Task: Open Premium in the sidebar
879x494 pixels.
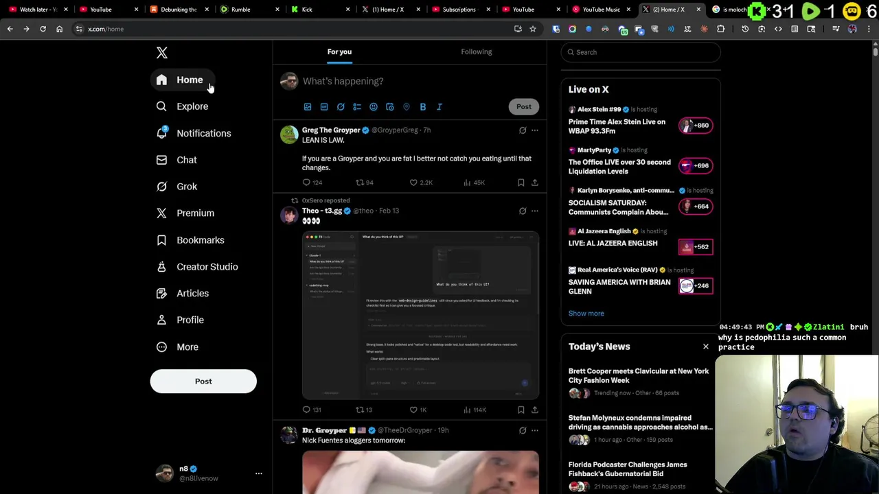Action: pyautogui.click(x=185, y=213)
